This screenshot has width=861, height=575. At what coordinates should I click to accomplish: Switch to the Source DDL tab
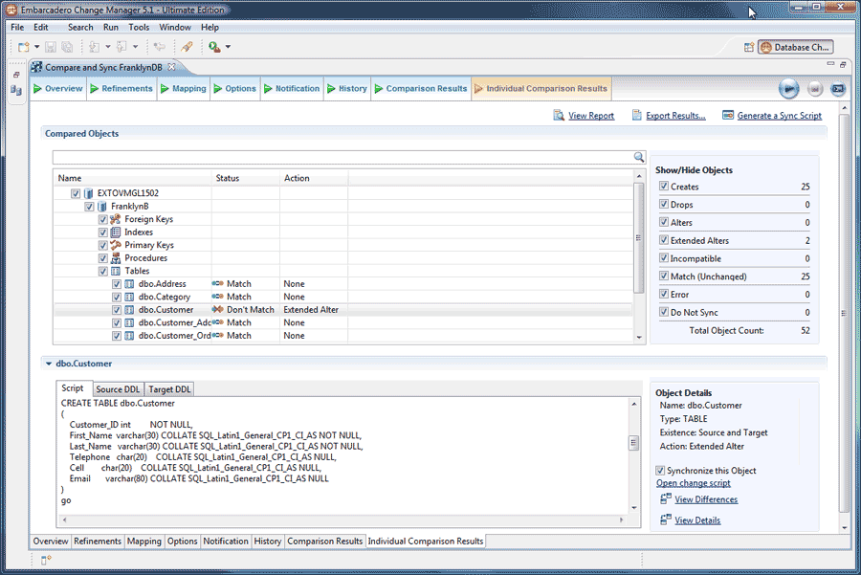pyautogui.click(x=118, y=389)
